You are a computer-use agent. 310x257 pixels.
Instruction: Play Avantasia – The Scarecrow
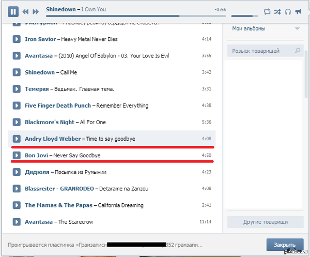tap(17, 222)
